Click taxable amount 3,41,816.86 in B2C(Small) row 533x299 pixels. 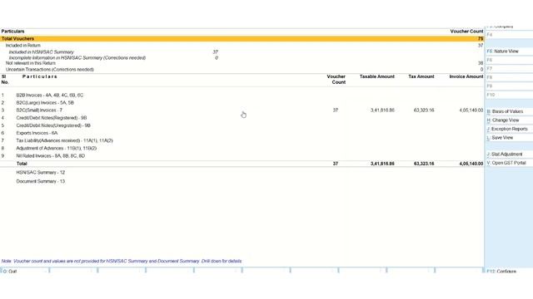pyautogui.click(x=382, y=110)
